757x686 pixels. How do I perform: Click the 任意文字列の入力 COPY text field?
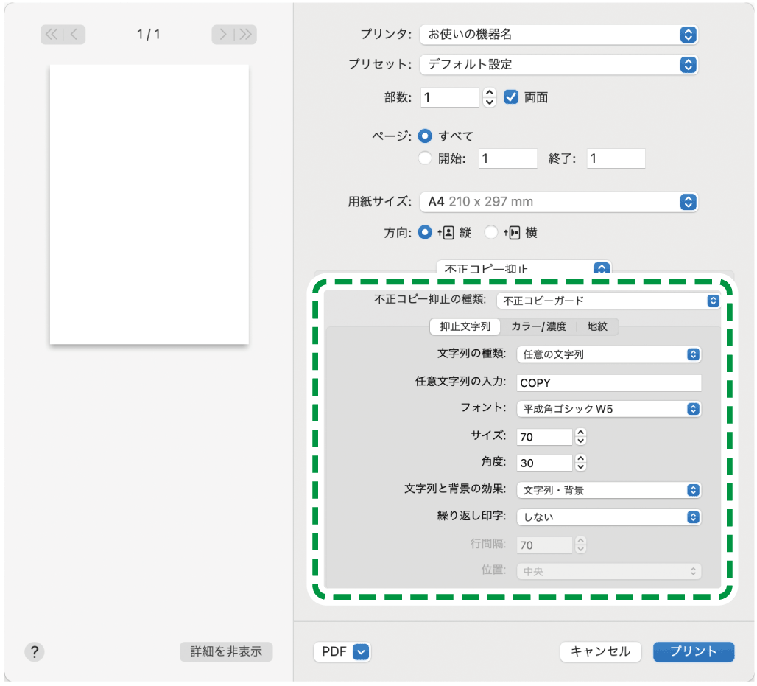608,382
